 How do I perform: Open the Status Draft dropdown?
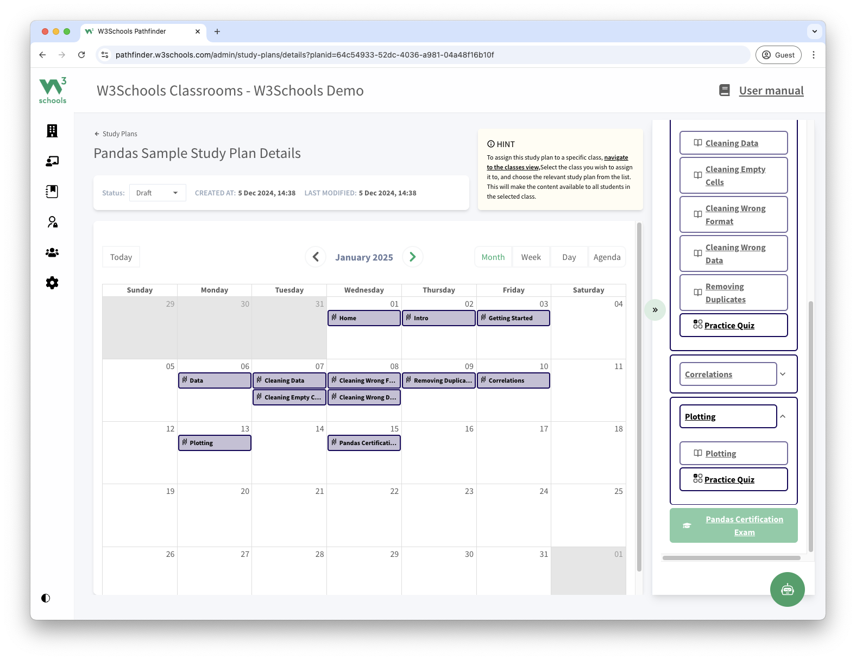[x=158, y=193]
